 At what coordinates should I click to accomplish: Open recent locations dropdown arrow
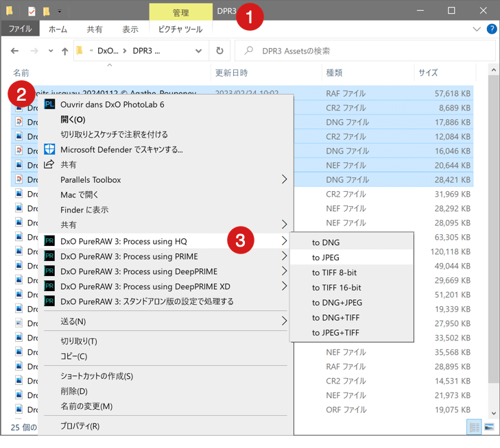pyautogui.click(x=51, y=51)
